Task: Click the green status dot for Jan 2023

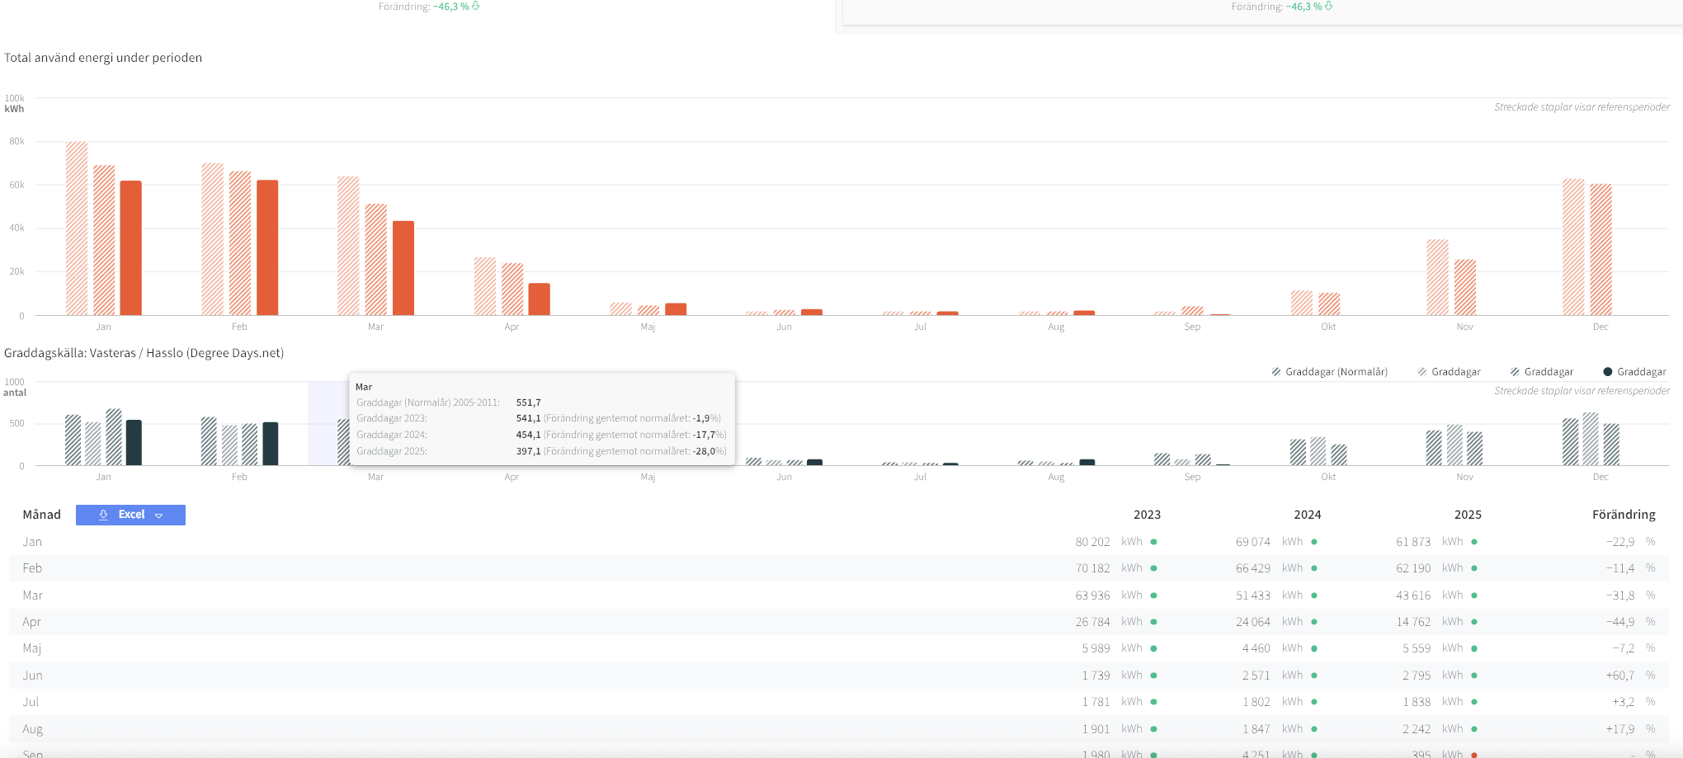Action: (x=1153, y=542)
